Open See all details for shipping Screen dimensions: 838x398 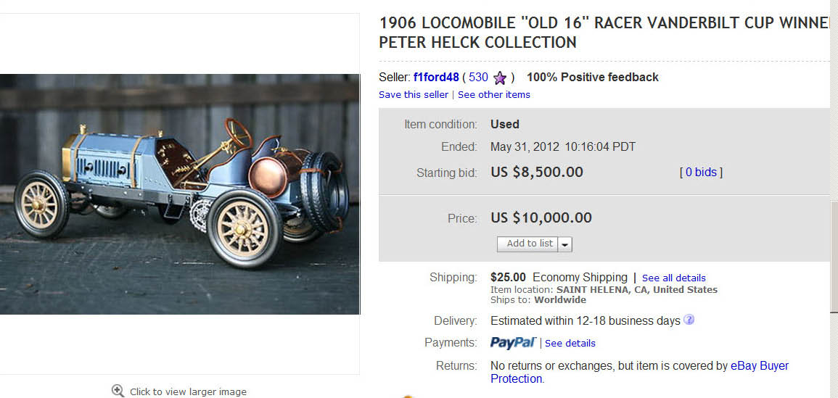tap(673, 278)
